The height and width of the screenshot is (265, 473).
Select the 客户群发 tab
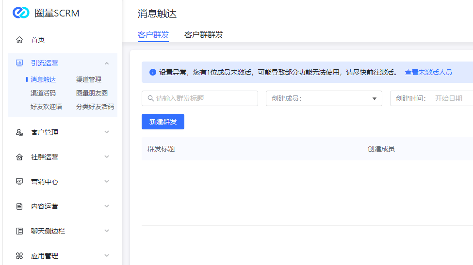click(153, 35)
